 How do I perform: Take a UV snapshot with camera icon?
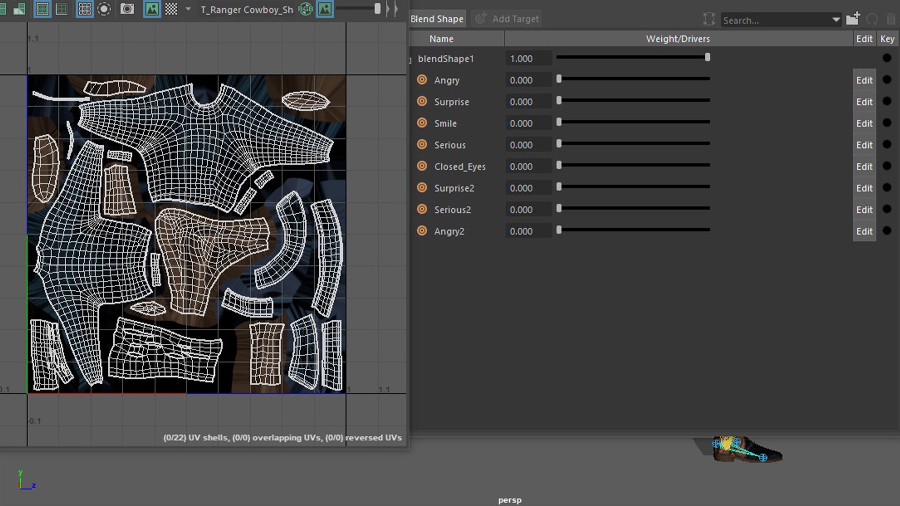click(127, 9)
